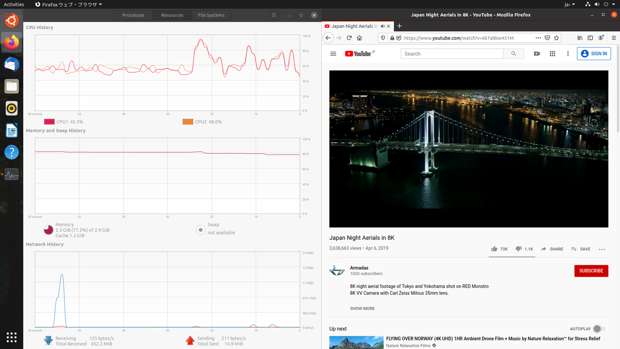Bookmark this page with the star
The width and height of the screenshot is (620, 349).
tap(557, 38)
